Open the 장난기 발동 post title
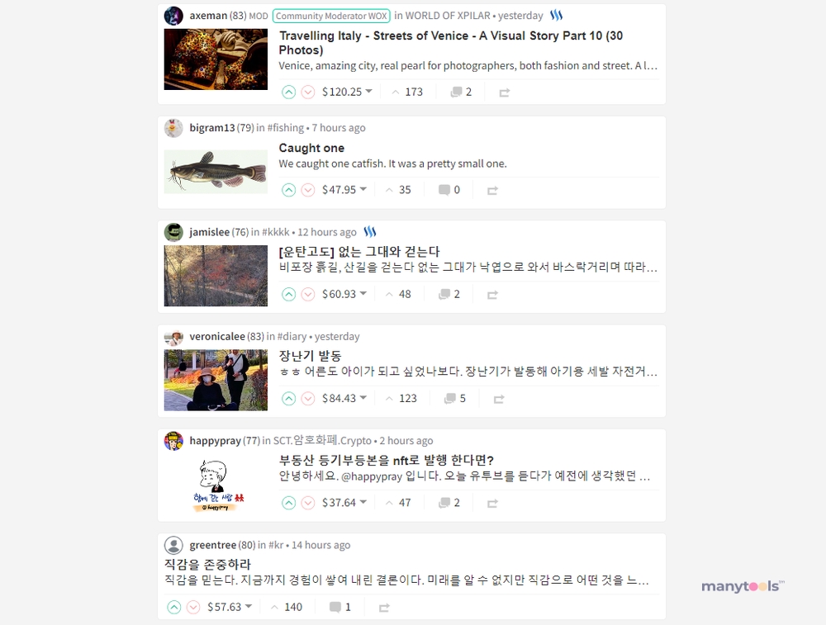The image size is (826, 625). click(x=311, y=356)
